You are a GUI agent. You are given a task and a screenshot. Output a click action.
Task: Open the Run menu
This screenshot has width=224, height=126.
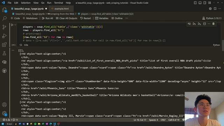click(x=49, y=3)
